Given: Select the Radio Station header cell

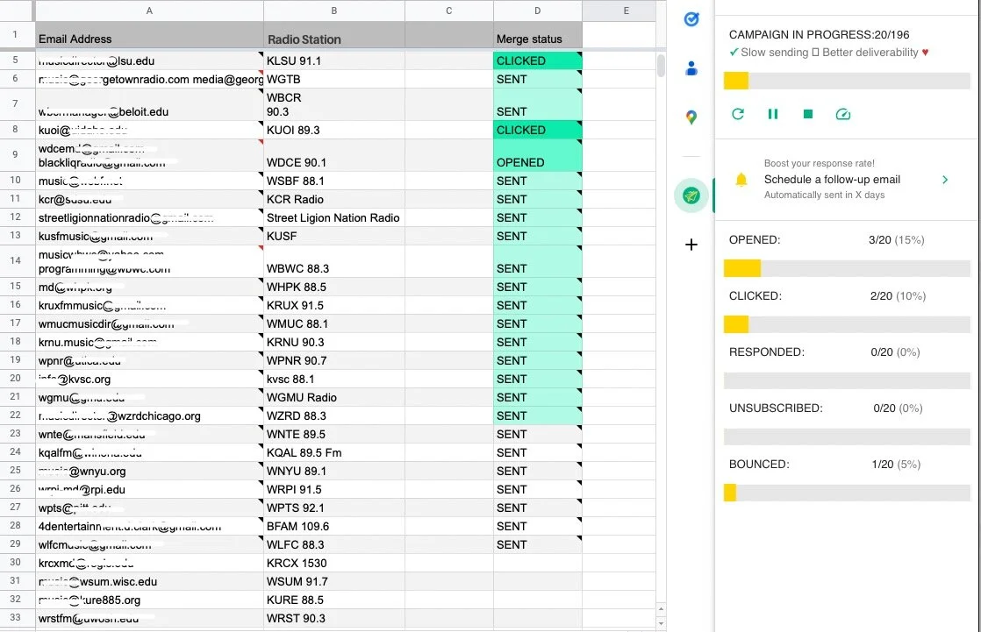Looking at the screenshot, I should tap(334, 35).
